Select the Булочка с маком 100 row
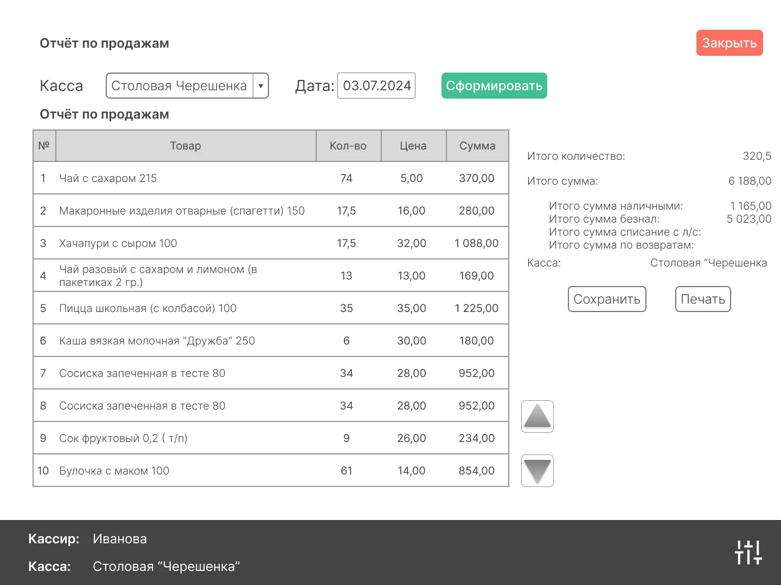Image resolution: width=781 pixels, height=585 pixels. tap(271, 471)
